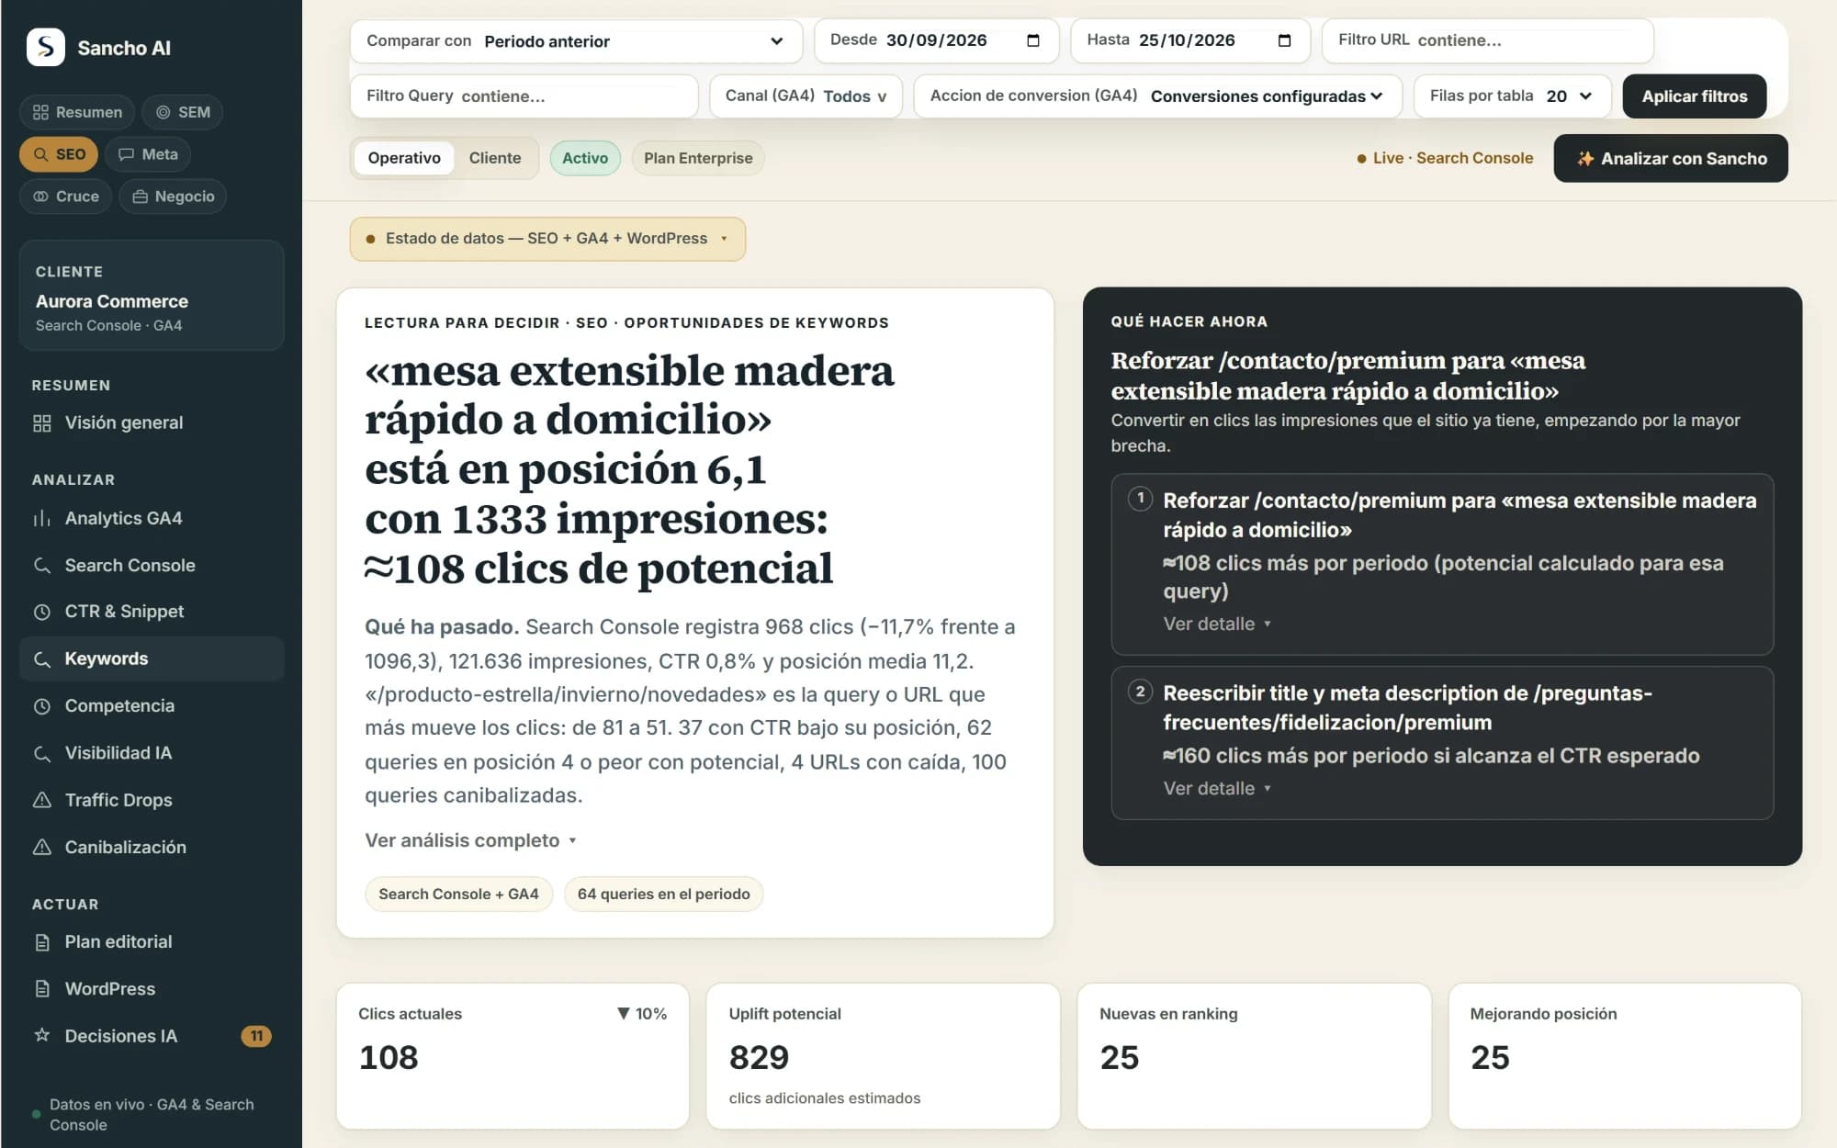Click Competencia clock icon
This screenshot has height=1148, width=1837.
(42, 706)
